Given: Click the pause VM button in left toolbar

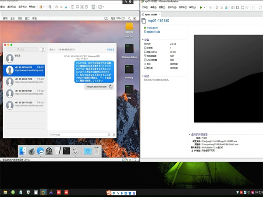Looking at the screenshot, I should [41, 7].
